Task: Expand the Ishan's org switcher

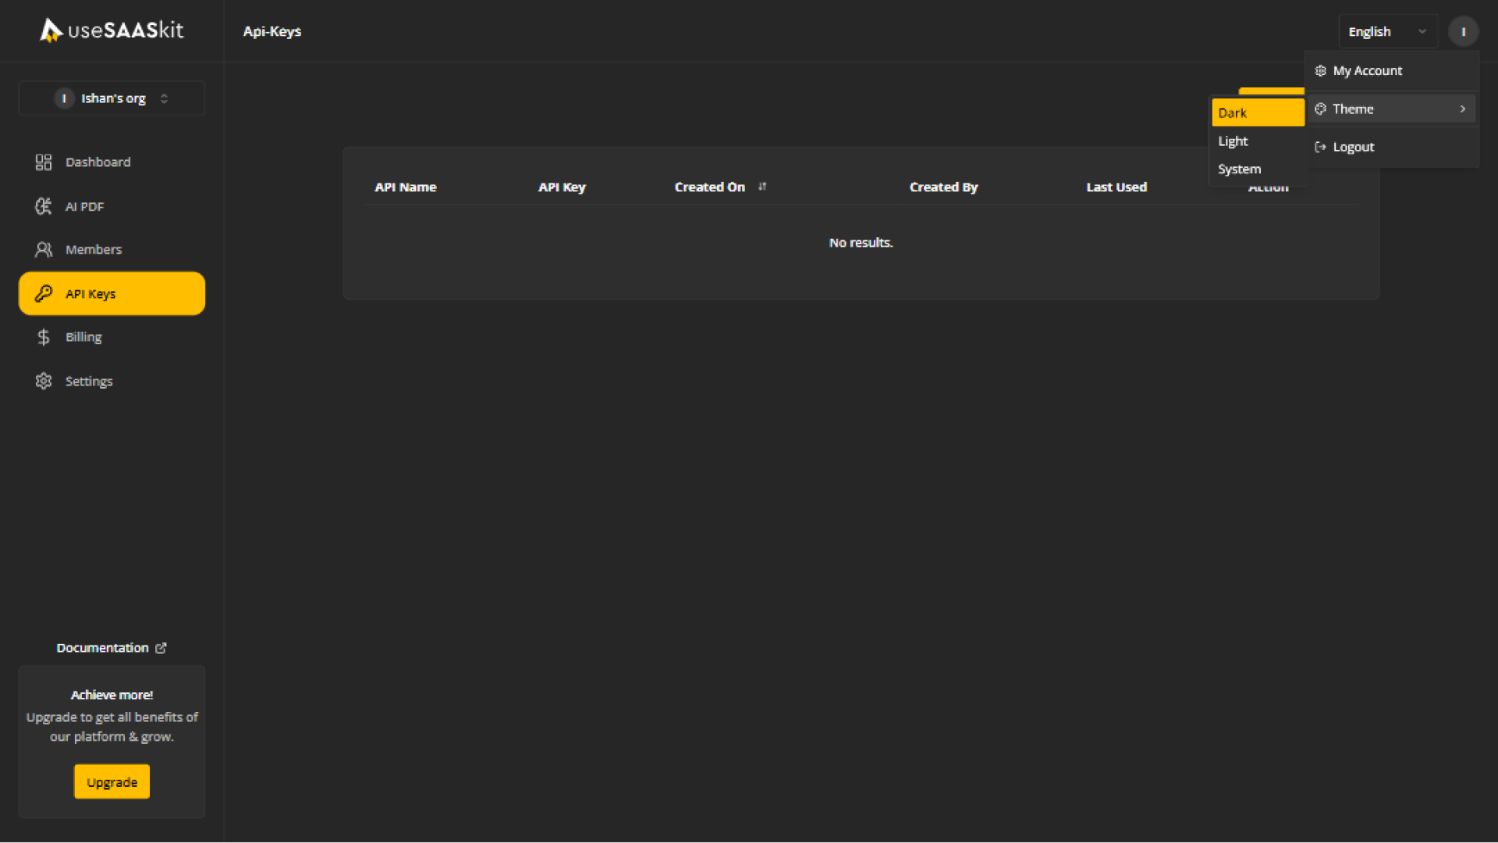Action: coord(111,98)
